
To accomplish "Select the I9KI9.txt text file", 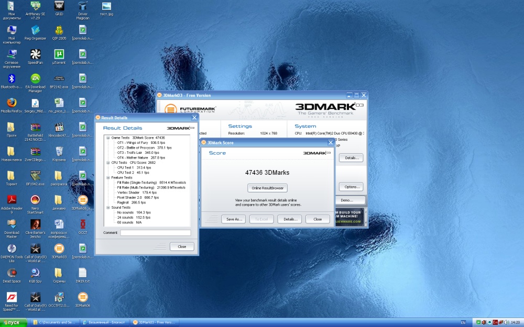I will (83, 276).
